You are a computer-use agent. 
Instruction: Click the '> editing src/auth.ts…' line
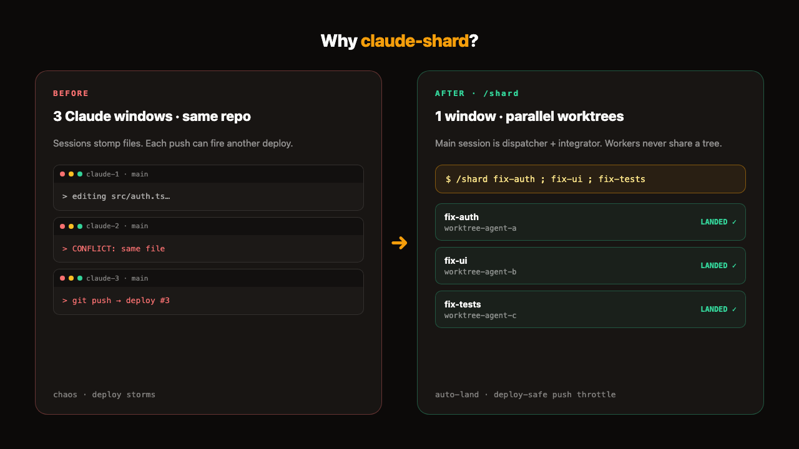[x=116, y=196]
